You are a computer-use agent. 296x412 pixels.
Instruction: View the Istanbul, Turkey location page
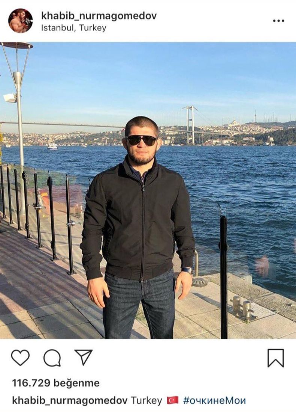click(x=74, y=28)
